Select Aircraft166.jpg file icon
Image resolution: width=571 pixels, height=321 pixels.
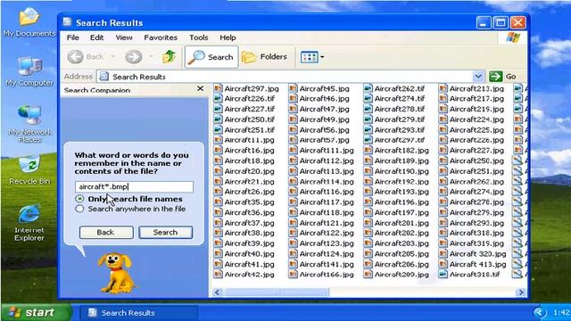click(293, 275)
